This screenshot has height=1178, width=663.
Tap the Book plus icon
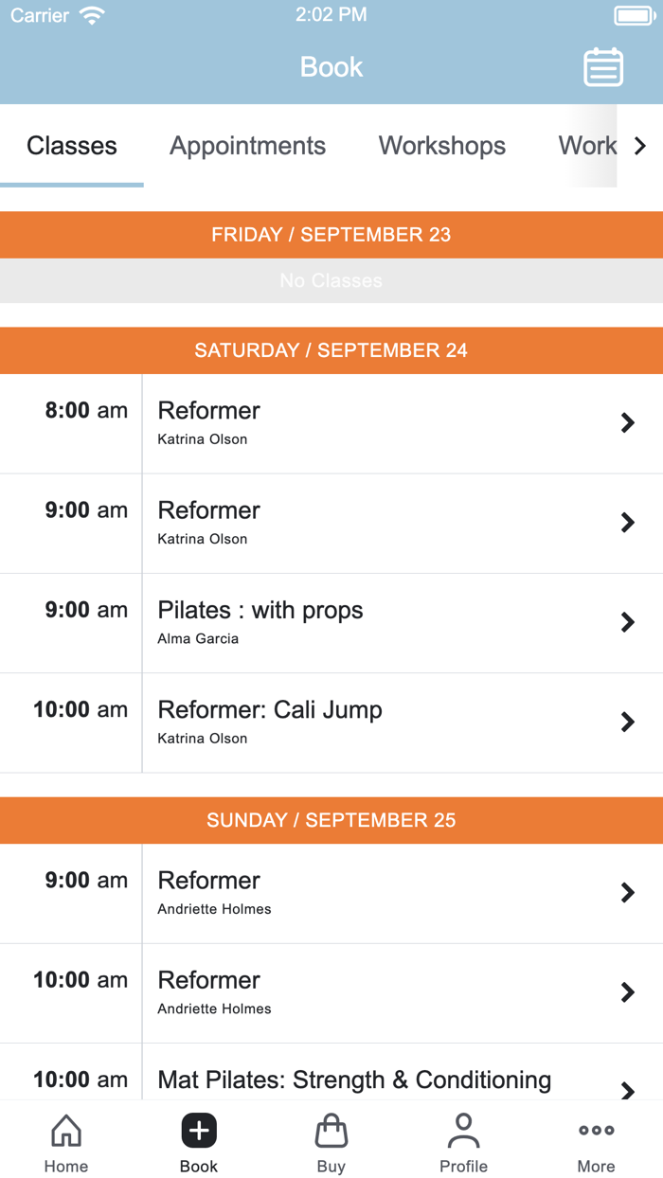199,1131
